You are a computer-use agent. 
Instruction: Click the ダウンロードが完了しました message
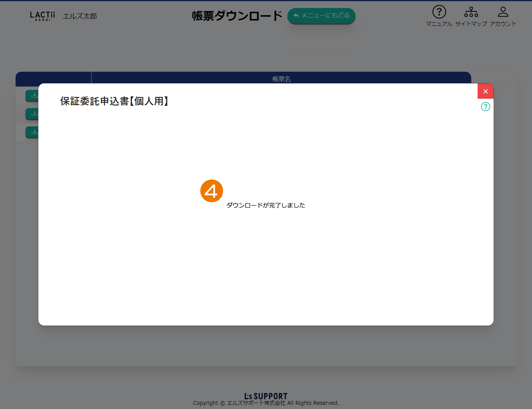pyautogui.click(x=266, y=205)
